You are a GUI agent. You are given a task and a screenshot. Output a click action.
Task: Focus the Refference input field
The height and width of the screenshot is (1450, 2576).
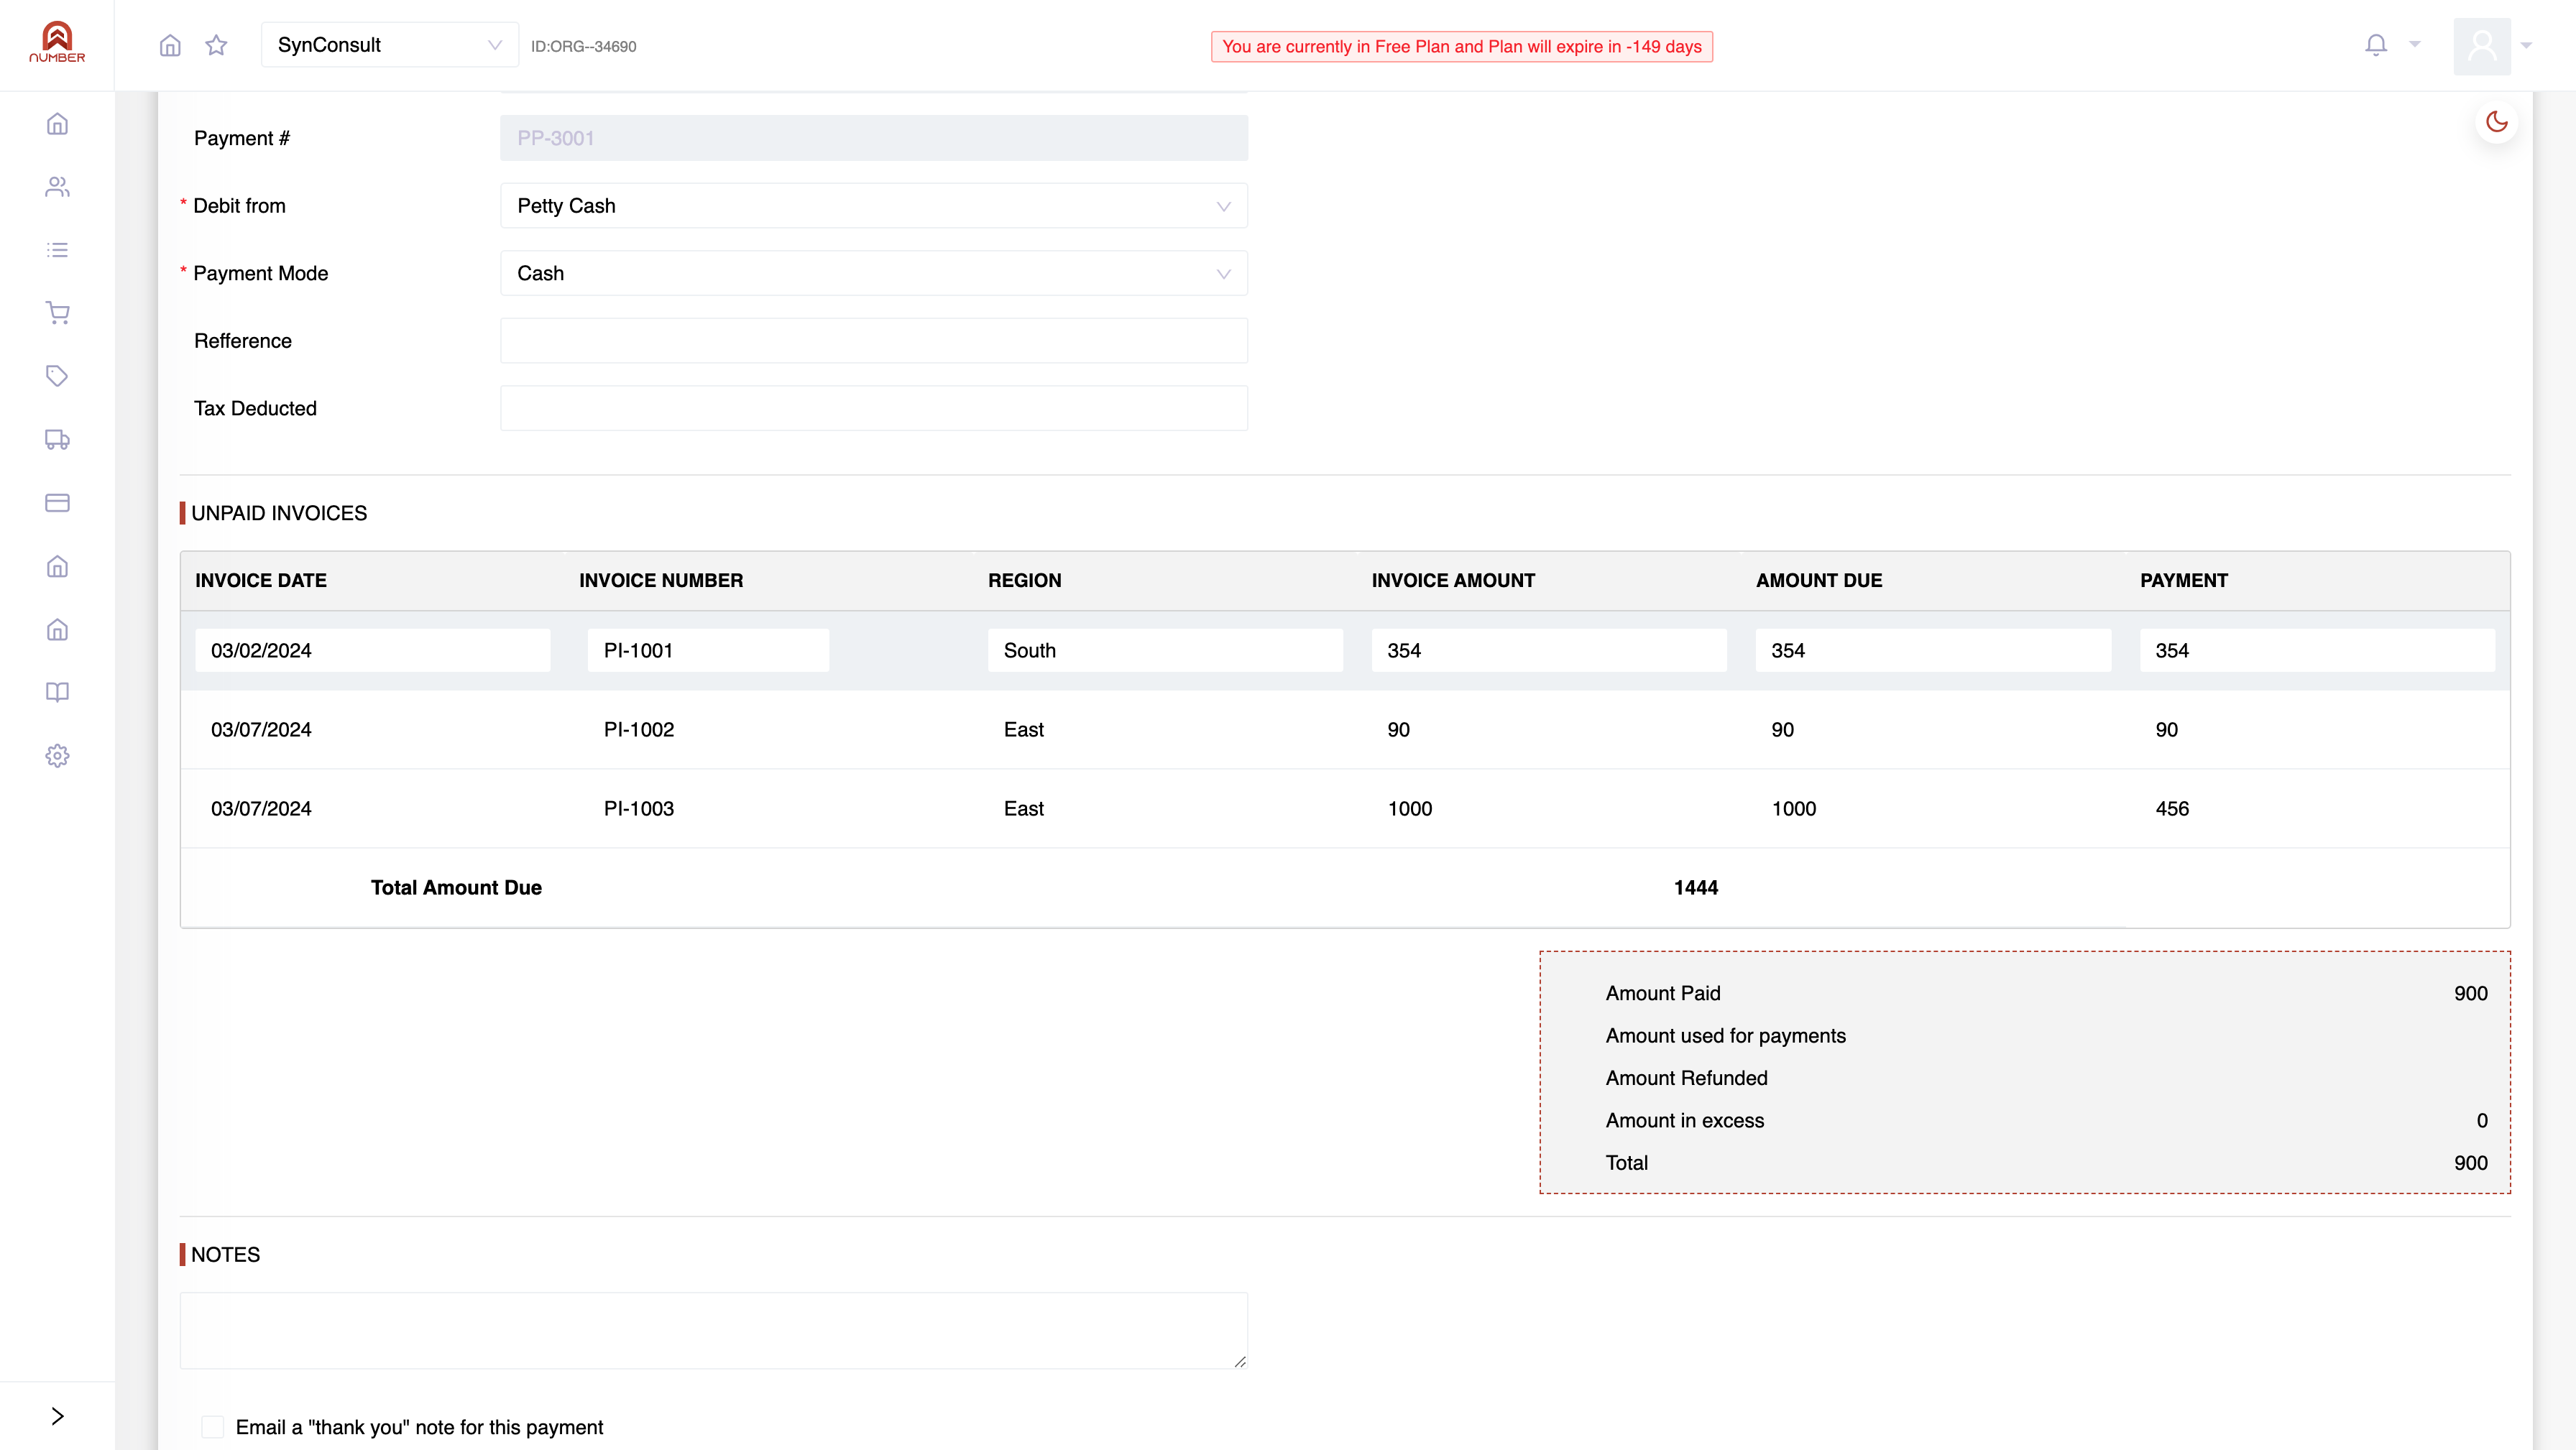click(874, 341)
